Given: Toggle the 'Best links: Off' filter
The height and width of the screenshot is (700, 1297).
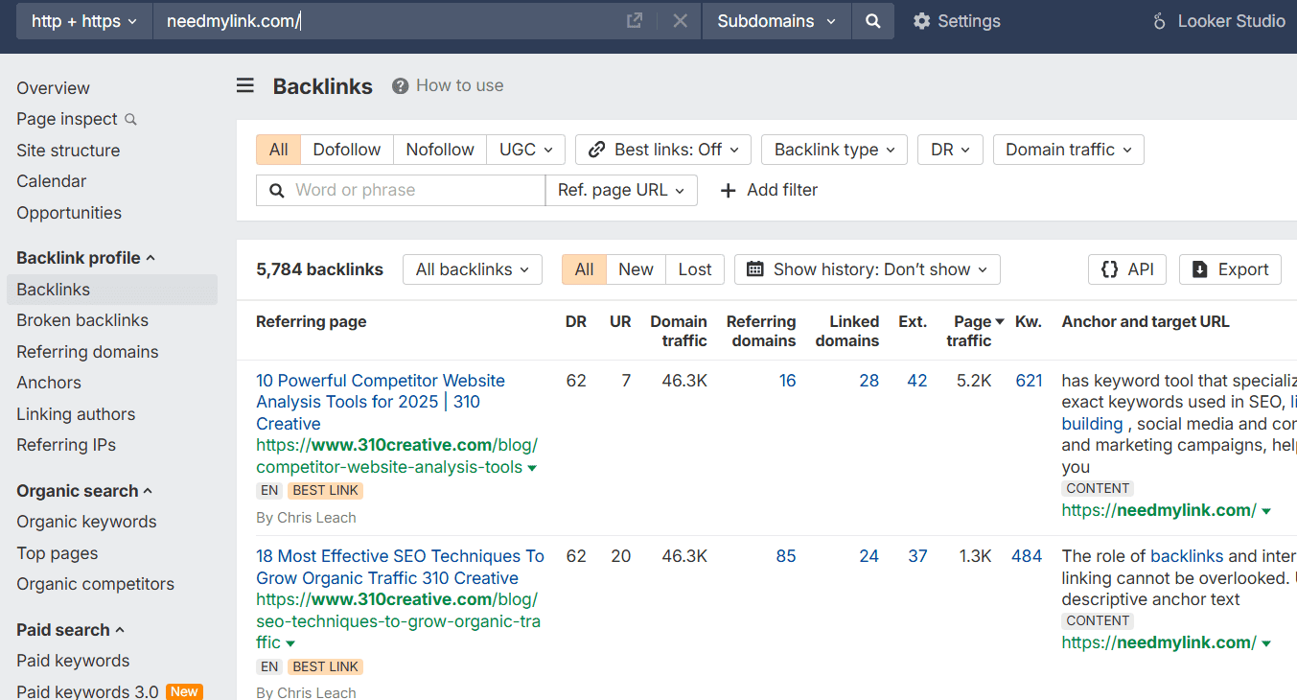Looking at the screenshot, I should 662,150.
